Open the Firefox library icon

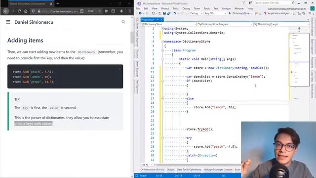tap(107, 11)
